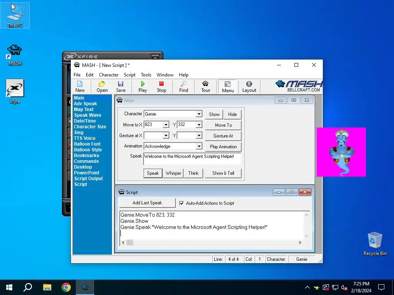The image size is (394, 295).
Task: Open the Help menu
Action: [x=184, y=75]
